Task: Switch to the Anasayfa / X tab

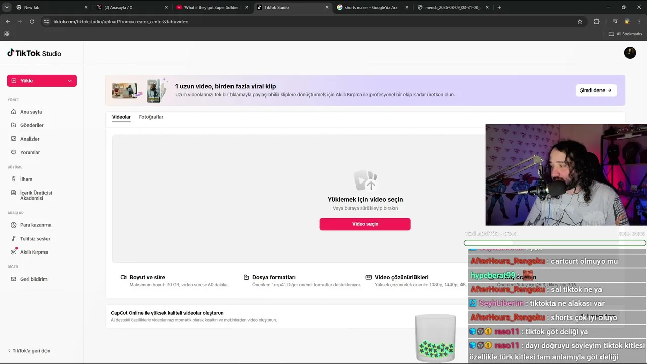Action: pos(132,7)
